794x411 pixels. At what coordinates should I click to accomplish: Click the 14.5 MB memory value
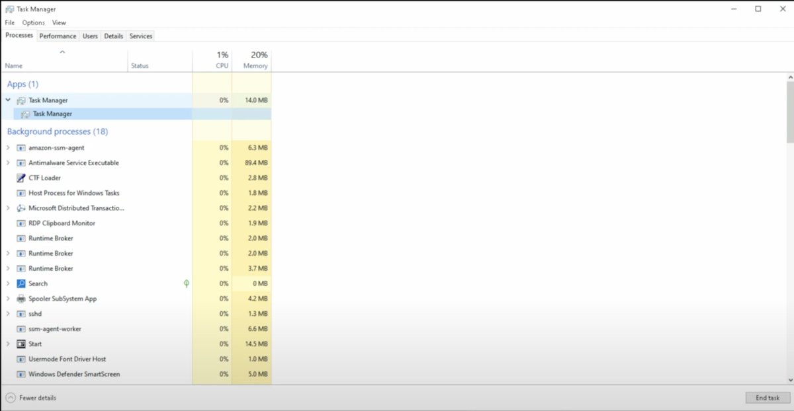(255, 344)
